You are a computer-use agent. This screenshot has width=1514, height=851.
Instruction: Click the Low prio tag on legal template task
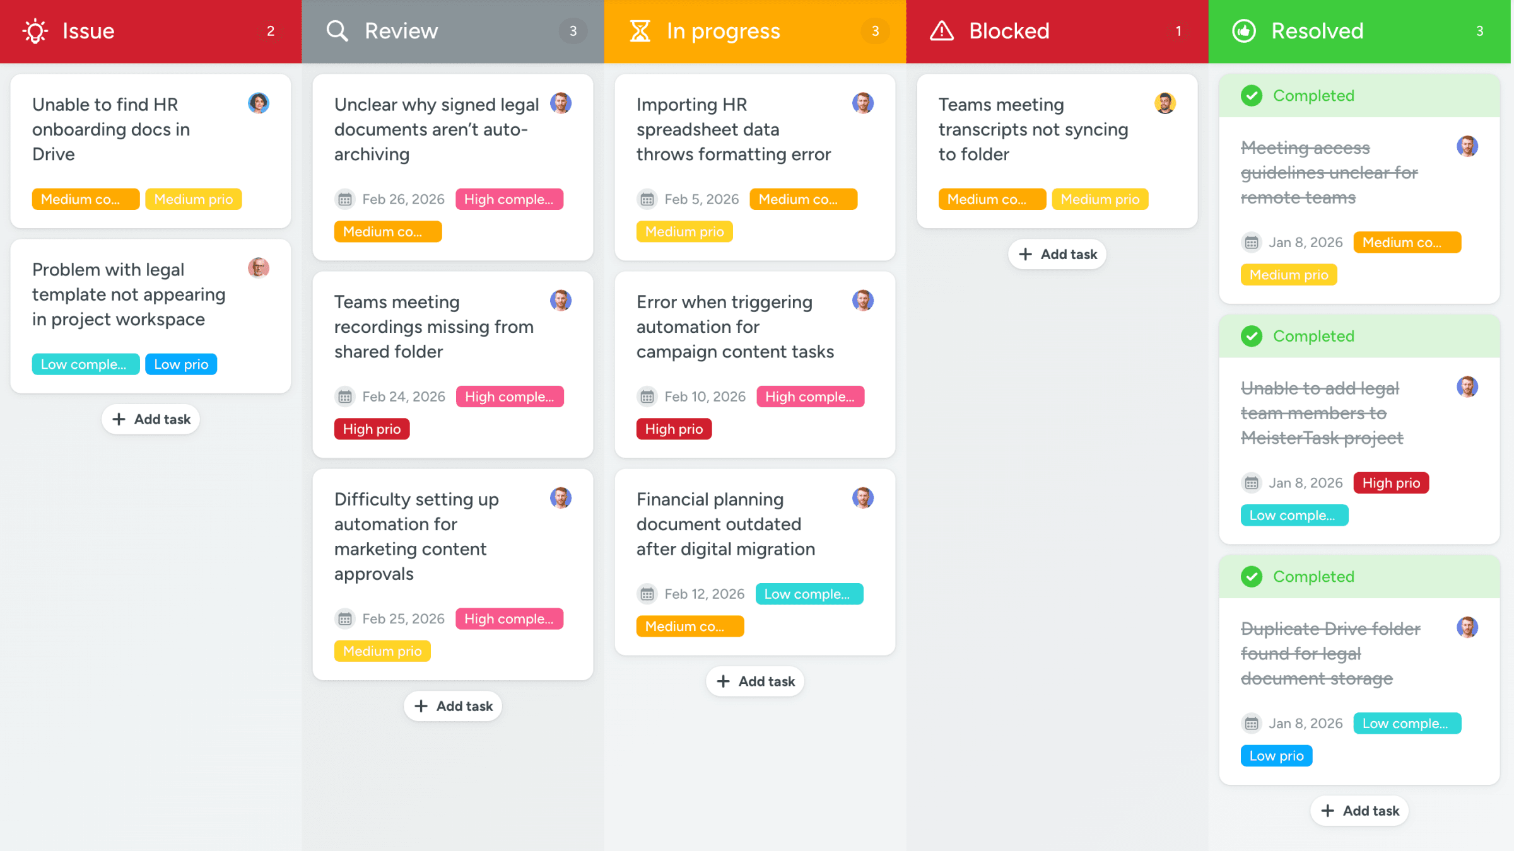point(181,364)
